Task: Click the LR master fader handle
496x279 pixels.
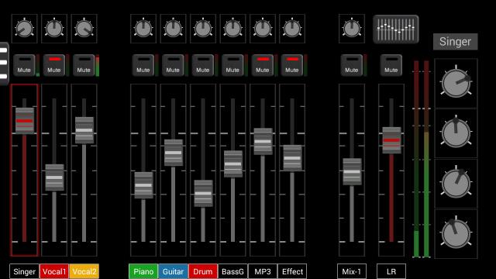Action: click(391, 140)
